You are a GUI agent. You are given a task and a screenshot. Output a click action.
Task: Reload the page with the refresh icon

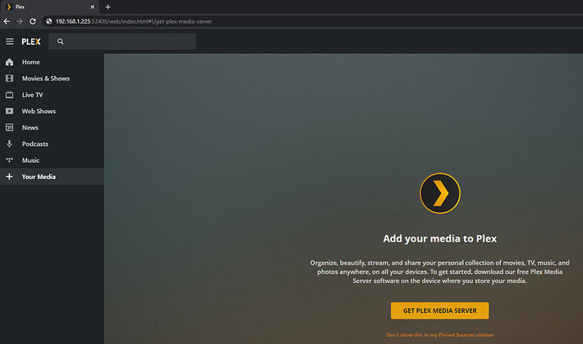click(33, 22)
